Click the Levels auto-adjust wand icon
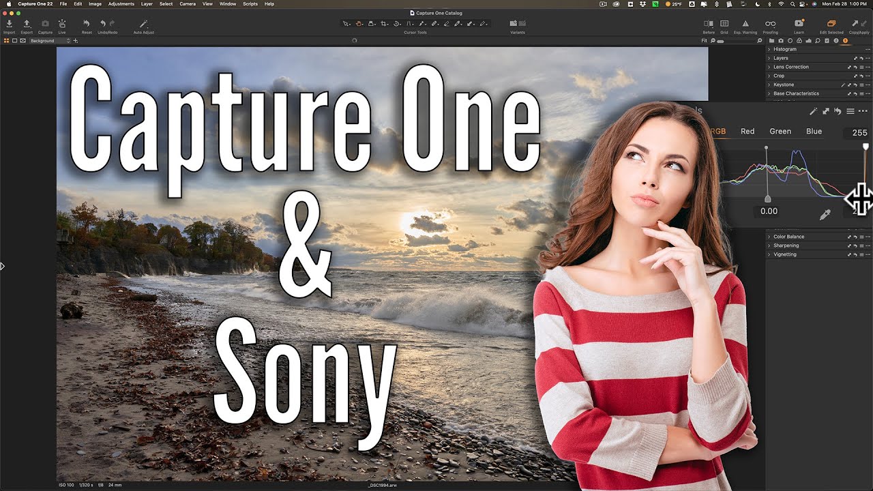Screen dimensions: 873x491 pos(813,111)
